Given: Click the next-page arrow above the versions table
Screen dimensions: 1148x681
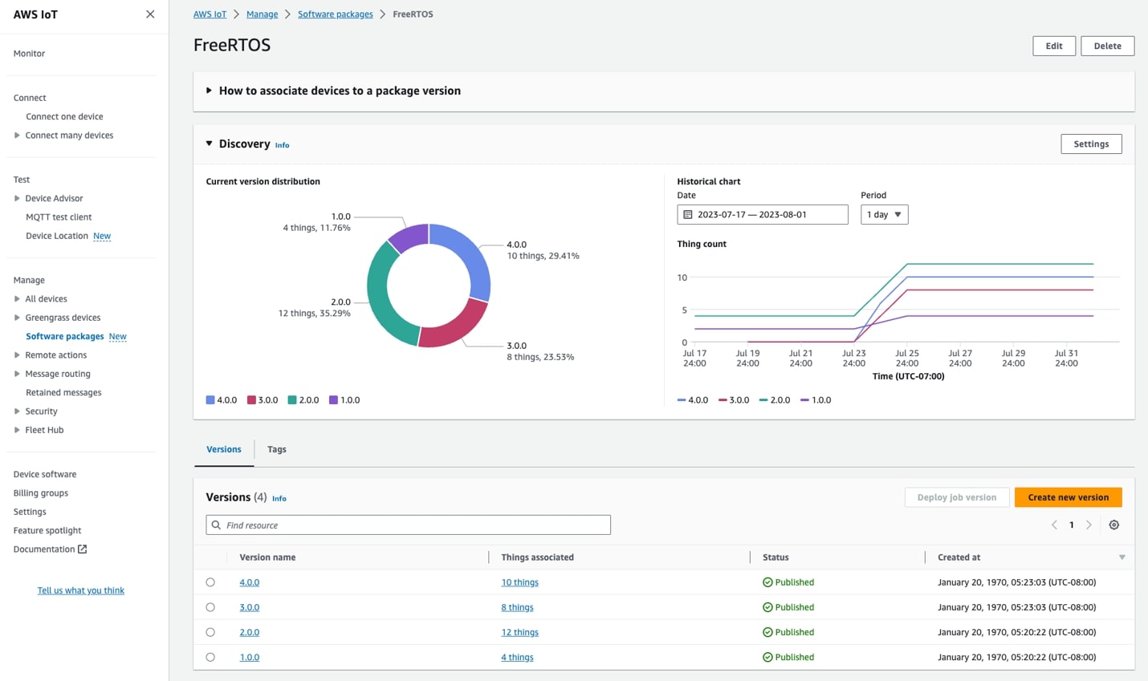Looking at the screenshot, I should click(1089, 524).
